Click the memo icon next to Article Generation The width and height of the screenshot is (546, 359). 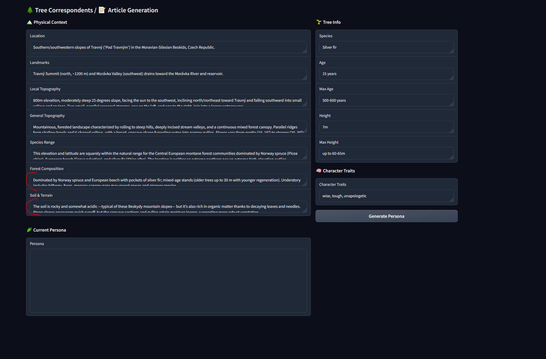102,10
